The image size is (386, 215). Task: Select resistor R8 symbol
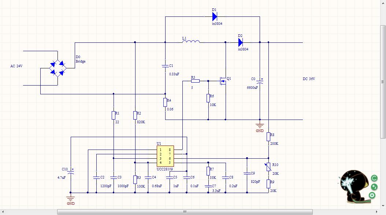pos(268,137)
